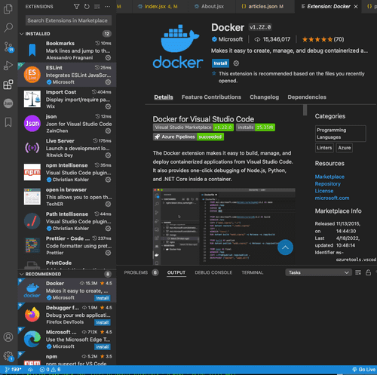Viewport: 377px width, 375px height.
Task: Click Go Live in the status bar
Action: tap(363, 370)
